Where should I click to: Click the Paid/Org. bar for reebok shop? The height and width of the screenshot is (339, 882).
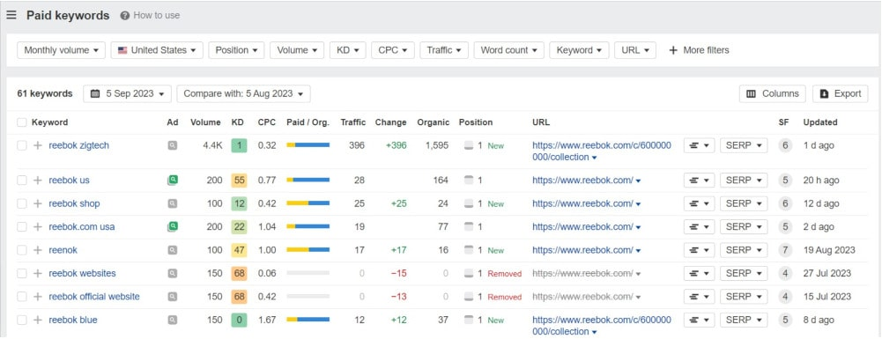point(308,203)
